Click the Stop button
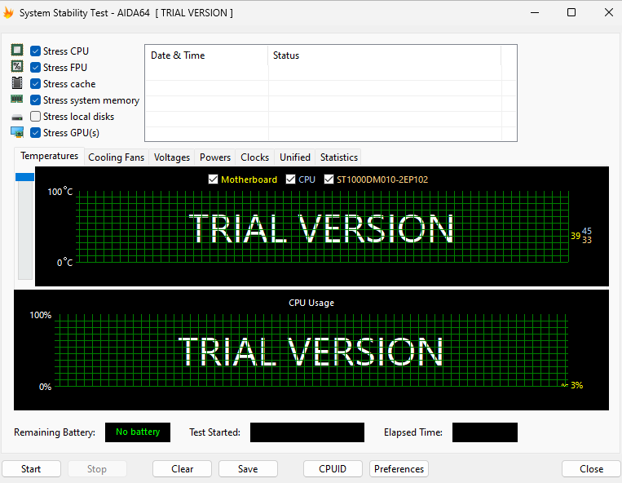 [x=97, y=468]
